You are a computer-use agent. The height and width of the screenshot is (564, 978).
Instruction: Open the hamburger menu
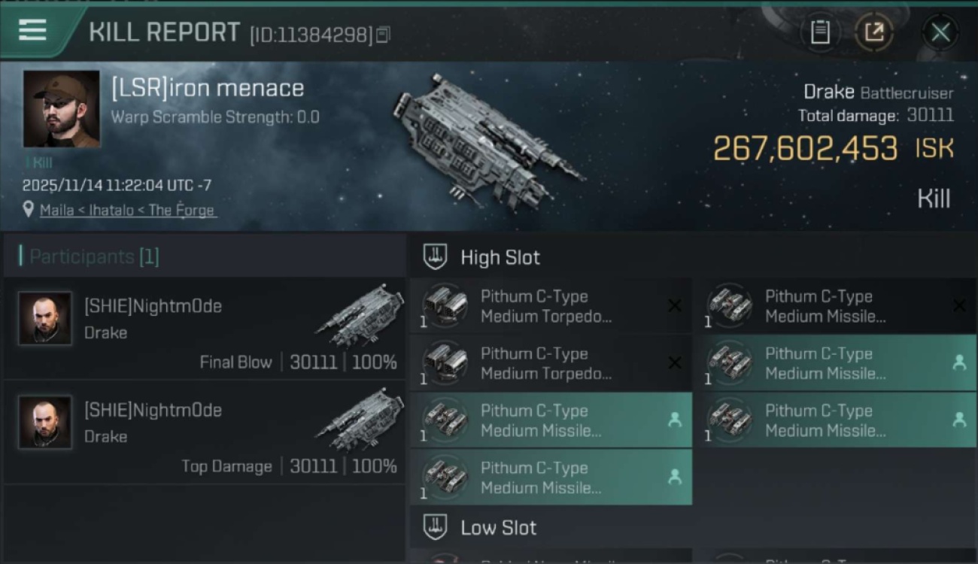[32, 31]
